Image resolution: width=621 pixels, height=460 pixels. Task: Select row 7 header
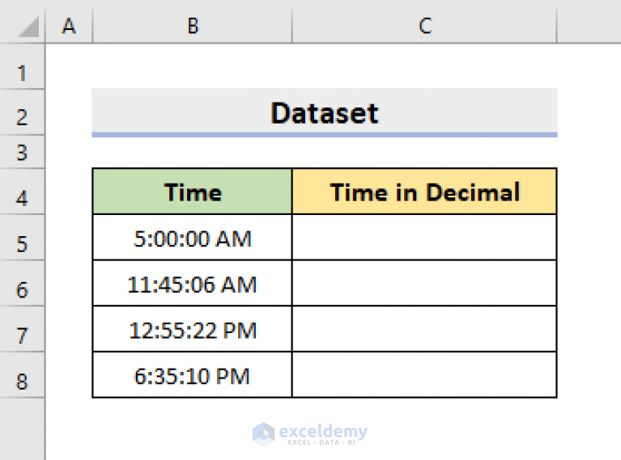22,330
